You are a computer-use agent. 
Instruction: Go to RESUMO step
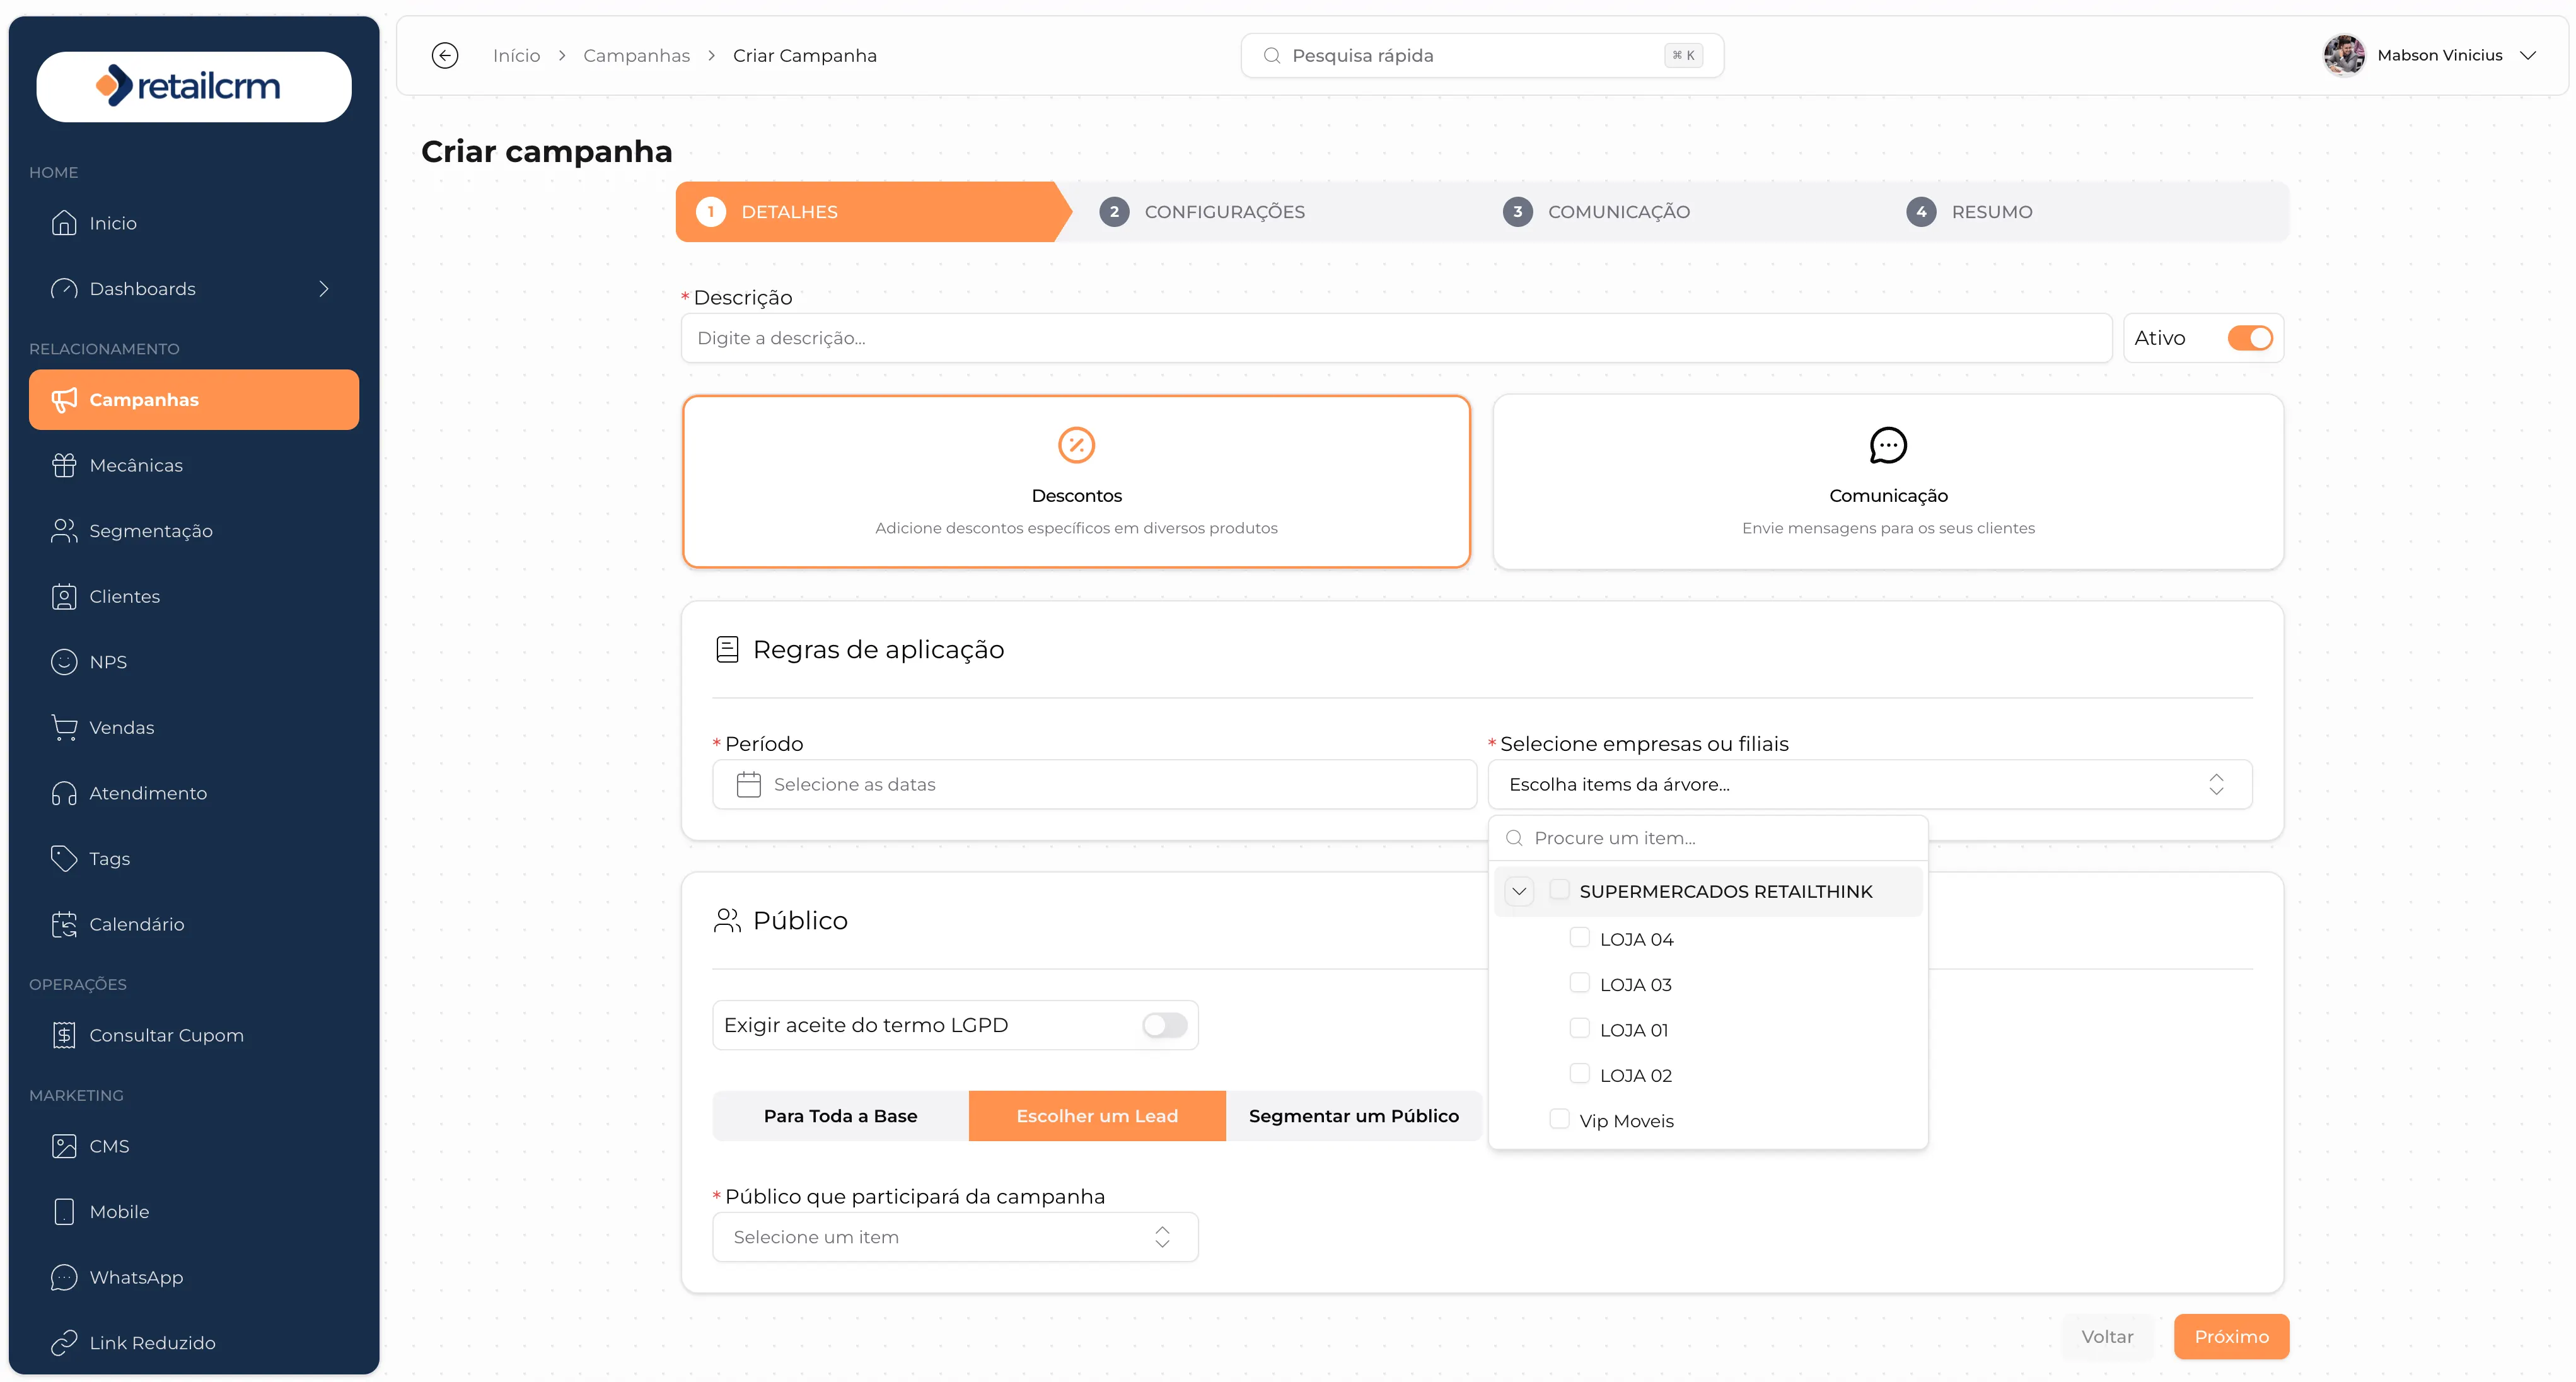[x=1969, y=212]
